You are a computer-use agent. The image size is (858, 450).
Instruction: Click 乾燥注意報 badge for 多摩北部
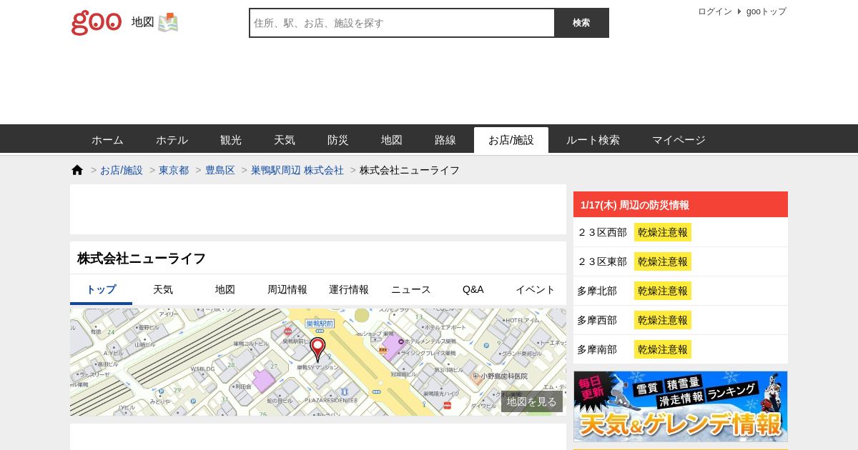(x=663, y=291)
